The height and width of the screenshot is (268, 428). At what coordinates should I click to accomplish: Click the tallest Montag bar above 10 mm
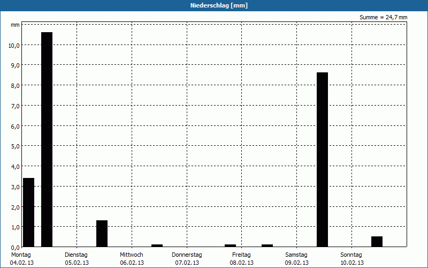(x=47, y=139)
